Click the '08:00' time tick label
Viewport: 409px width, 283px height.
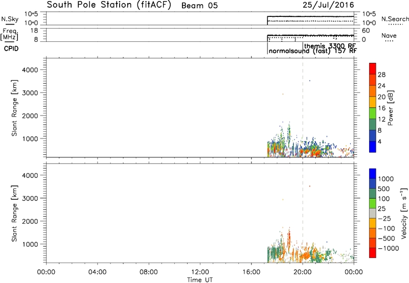click(x=149, y=272)
